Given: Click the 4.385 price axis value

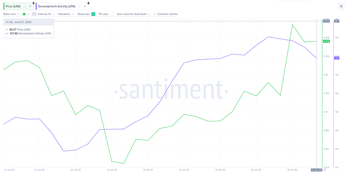Looking at the screenshot, I should (x=326, y=131).
